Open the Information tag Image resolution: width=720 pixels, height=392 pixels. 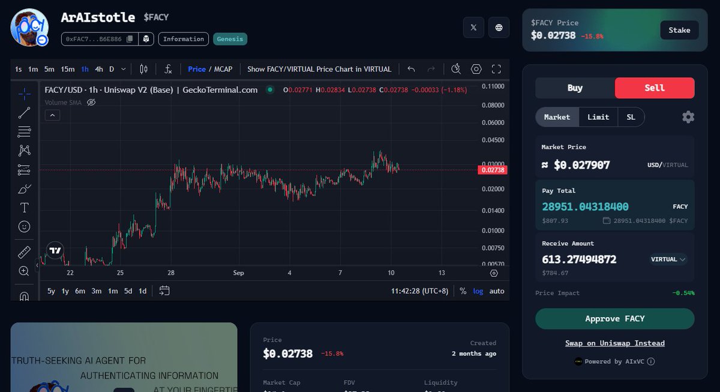click(184, 39)
